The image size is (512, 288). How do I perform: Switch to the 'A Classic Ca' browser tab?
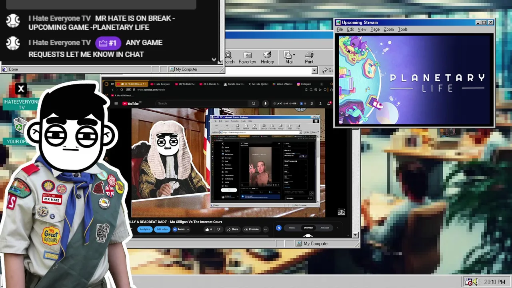click(209, 84)
